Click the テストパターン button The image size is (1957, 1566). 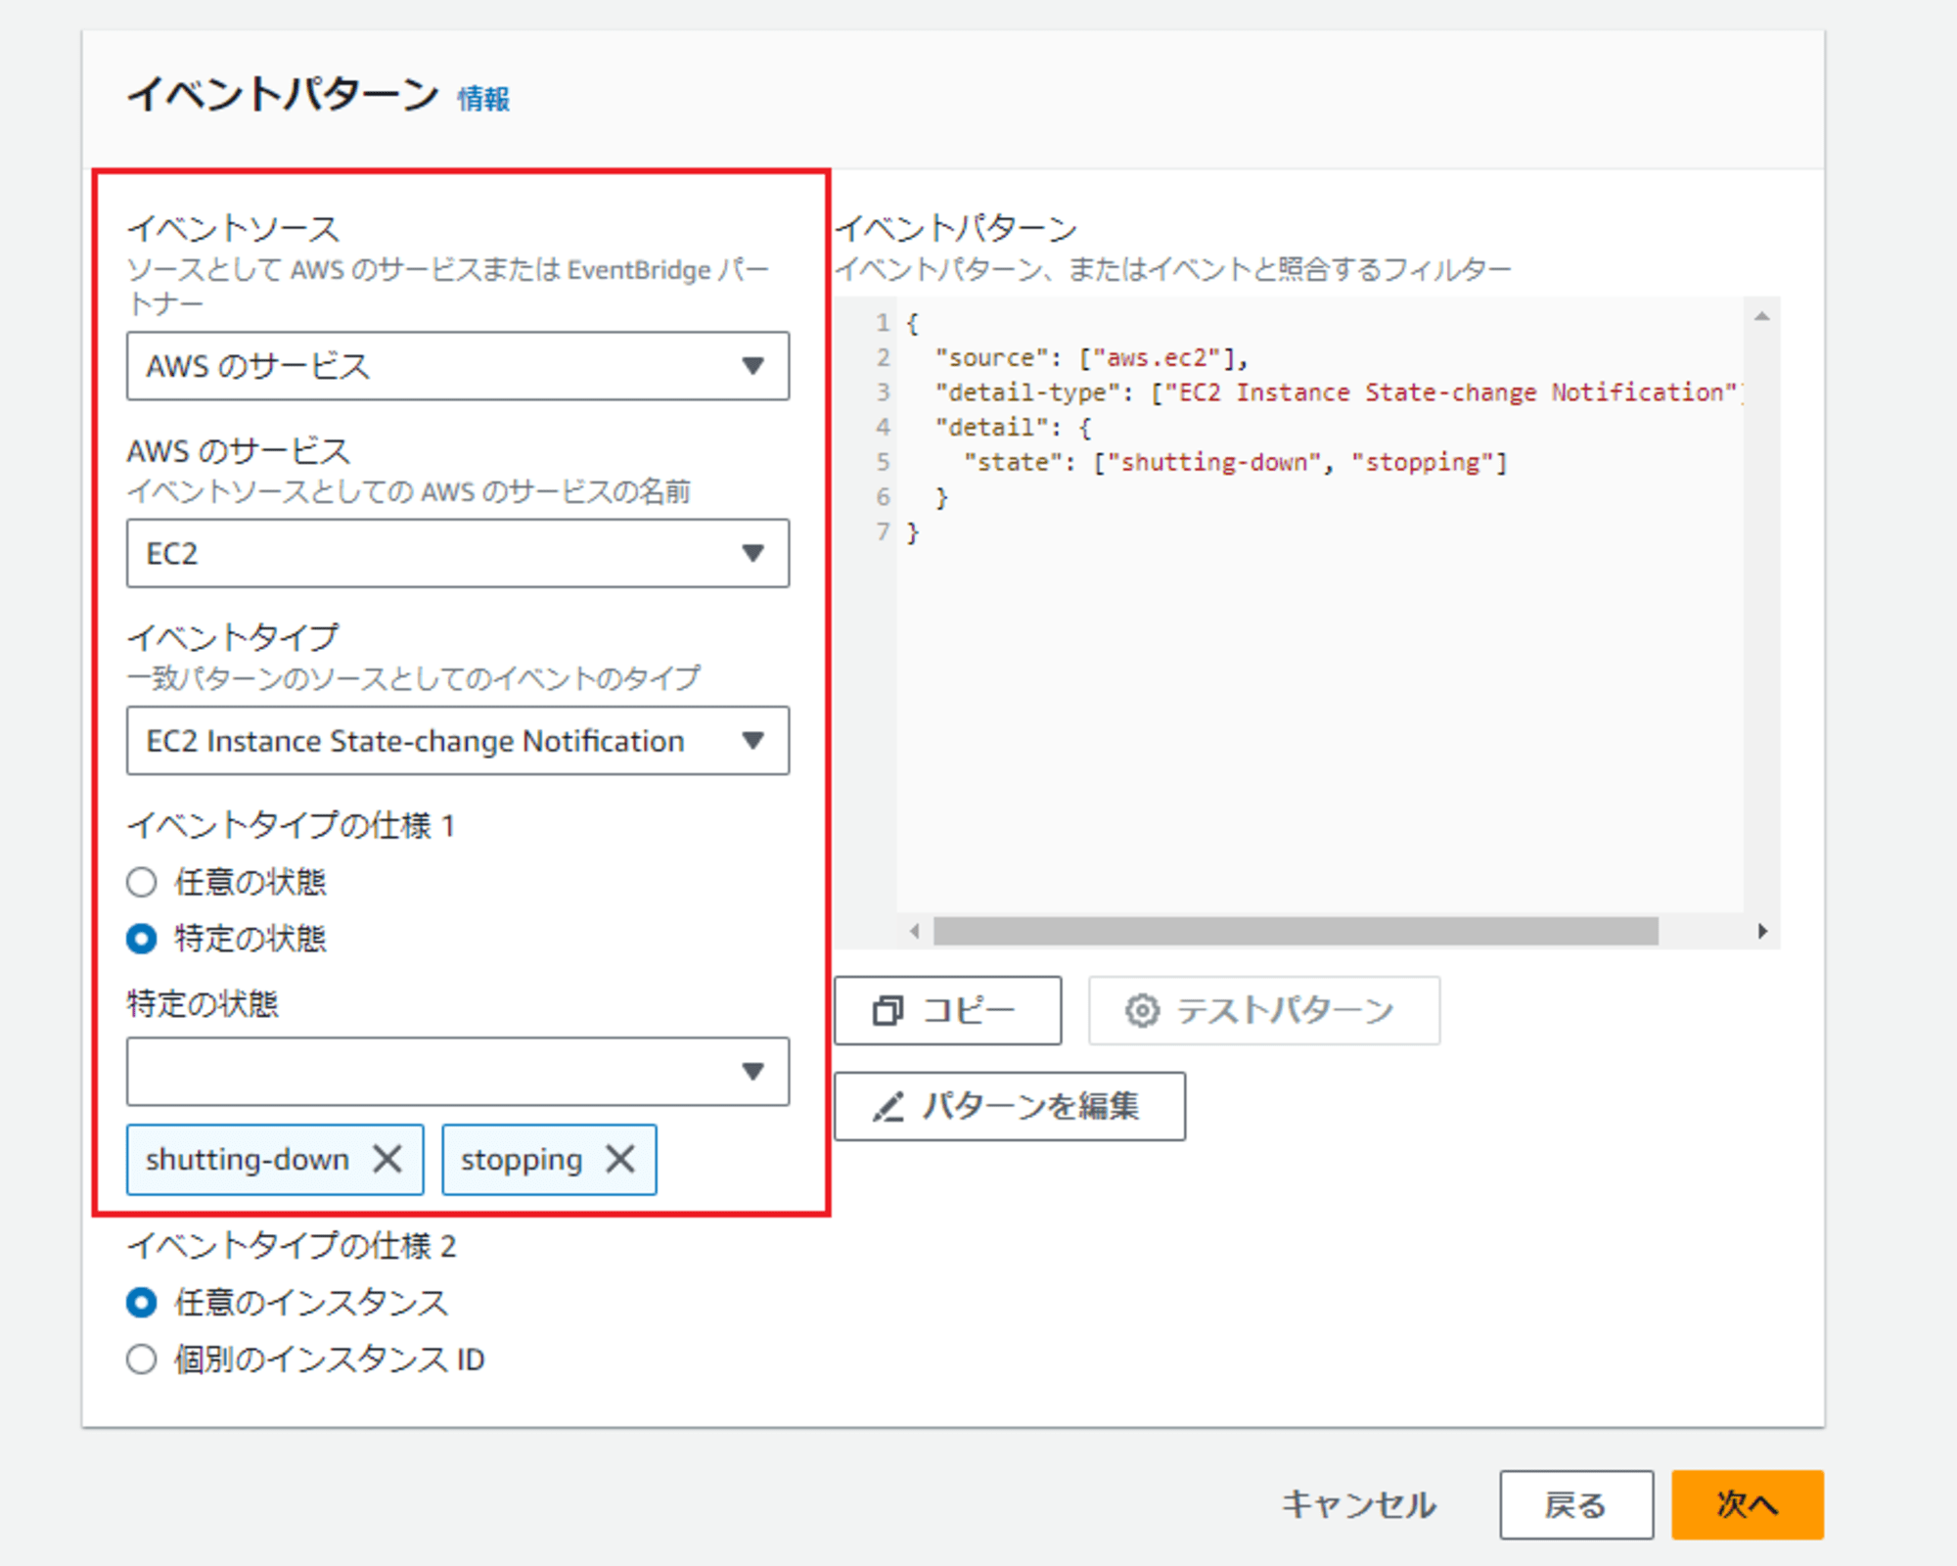[1264, 1010]
